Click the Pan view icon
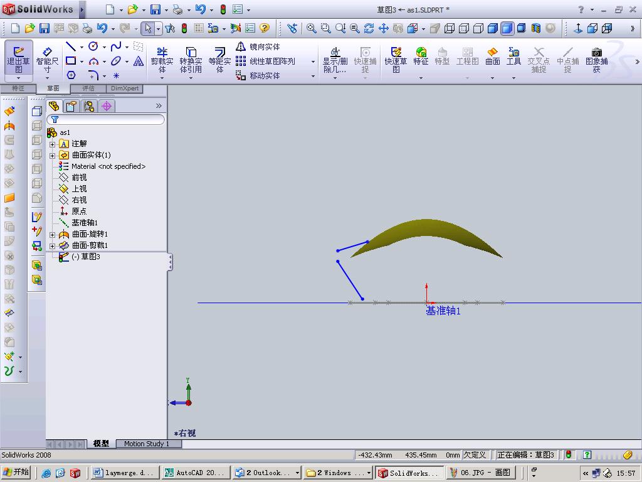The height and width of the screenshot is (482, 642). [383, 28]
